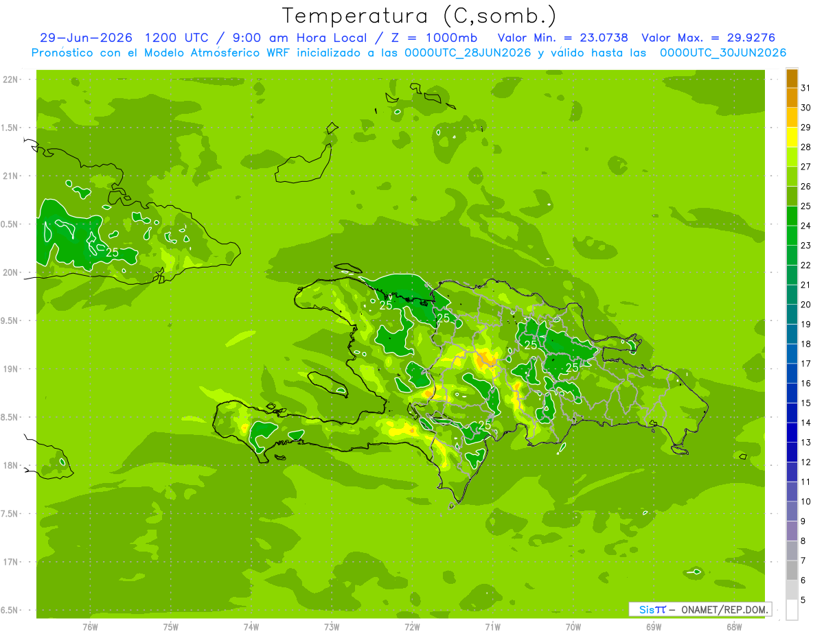Click the '69W' longitude axis label
The height and width of the screenshot is (636, 824).
click(654, 626)
